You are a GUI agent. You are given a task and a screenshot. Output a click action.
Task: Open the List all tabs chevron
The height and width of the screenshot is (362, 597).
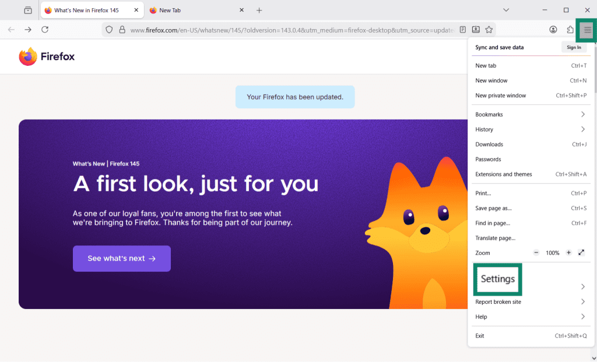[x=506, y=10]
